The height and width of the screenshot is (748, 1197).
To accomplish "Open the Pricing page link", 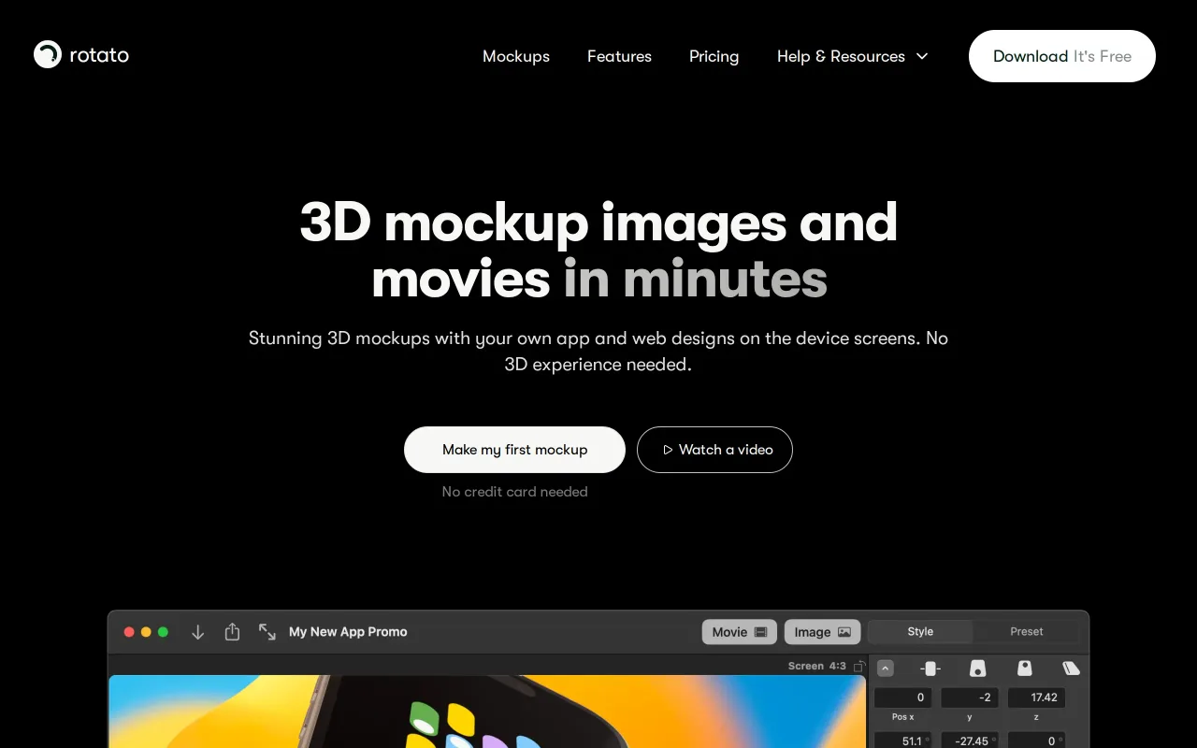I will tap(714, 56).
